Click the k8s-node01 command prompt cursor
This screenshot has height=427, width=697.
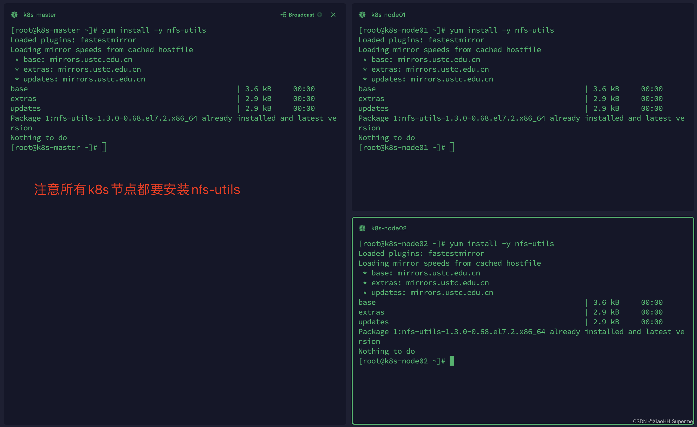click(452, 147)
